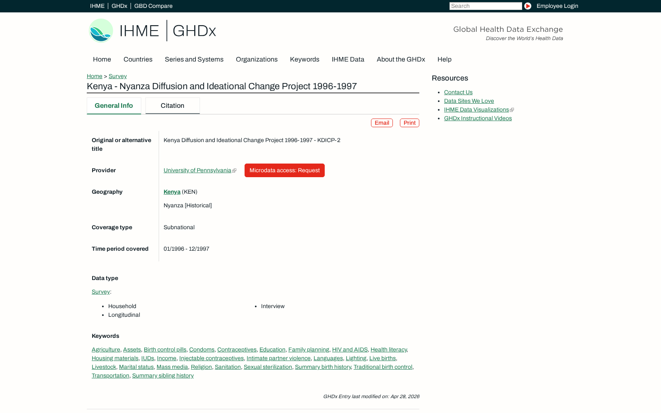This screenshot has width=661, height=413.
Task: Select the General Info tab
Action: pos(114,106)
